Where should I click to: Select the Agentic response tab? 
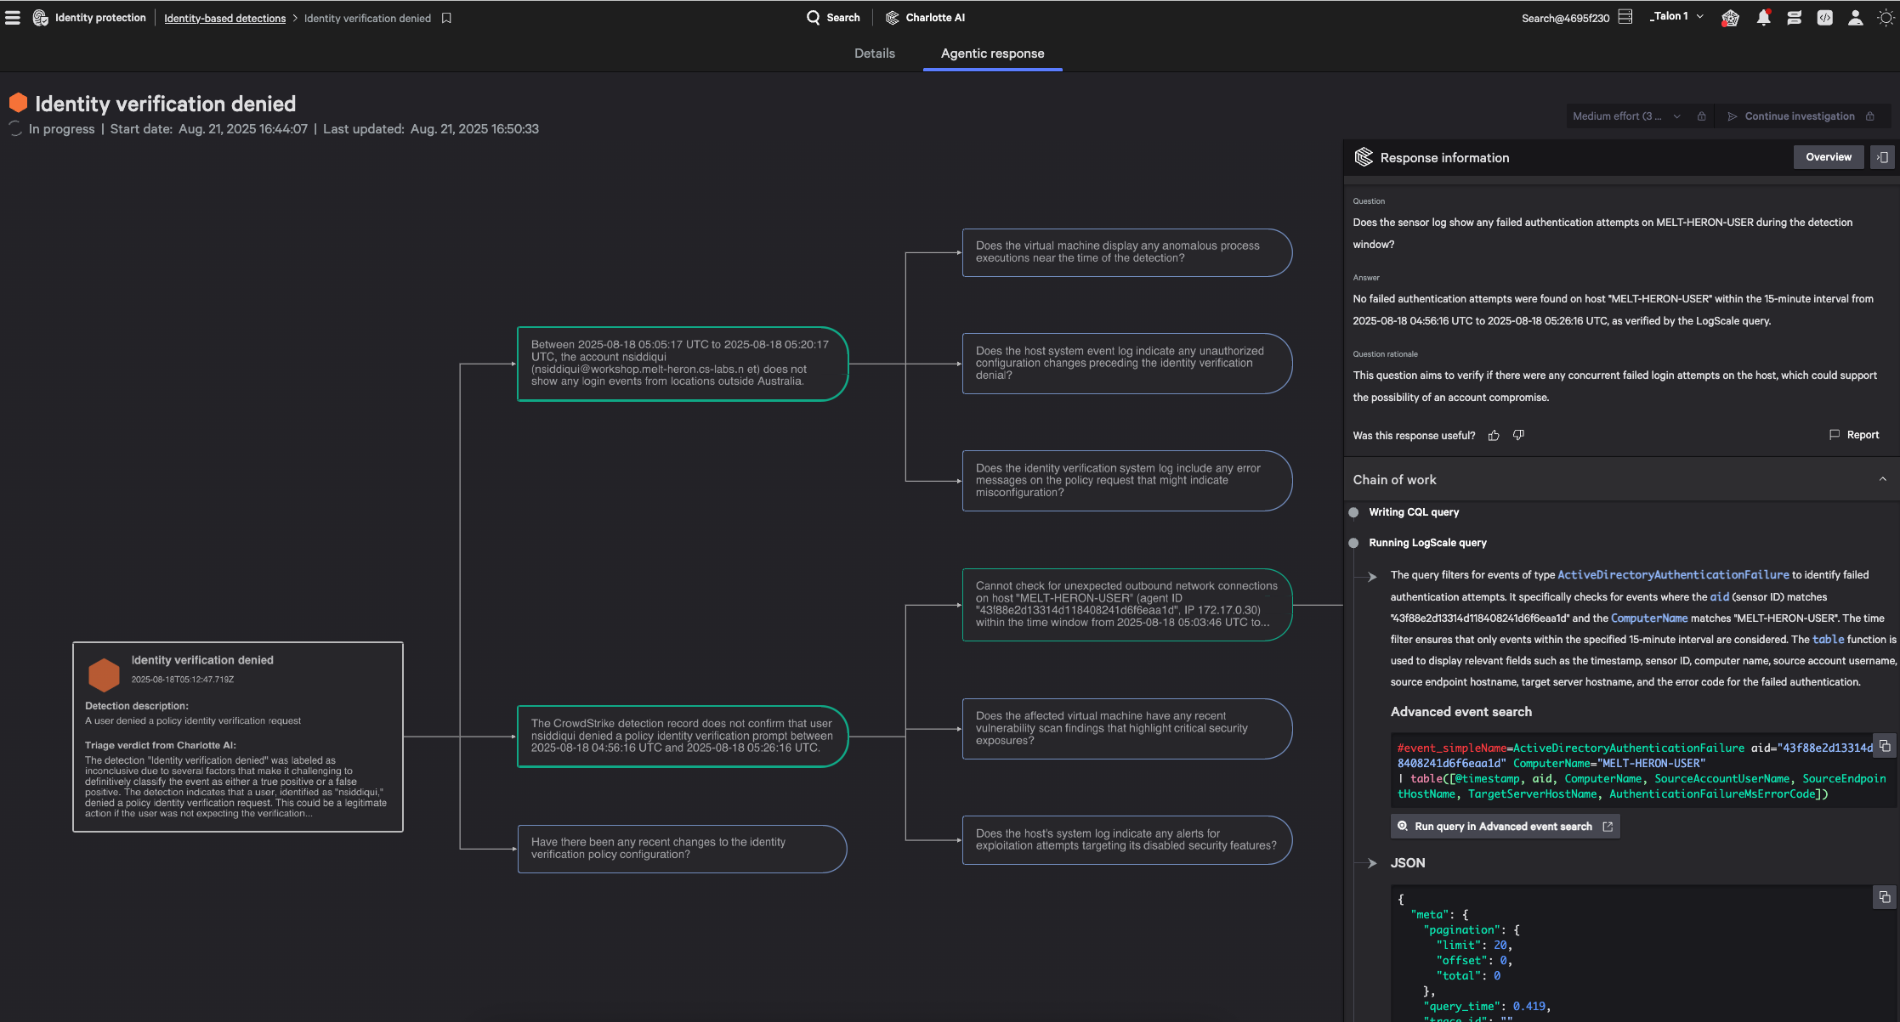(992, 54)
